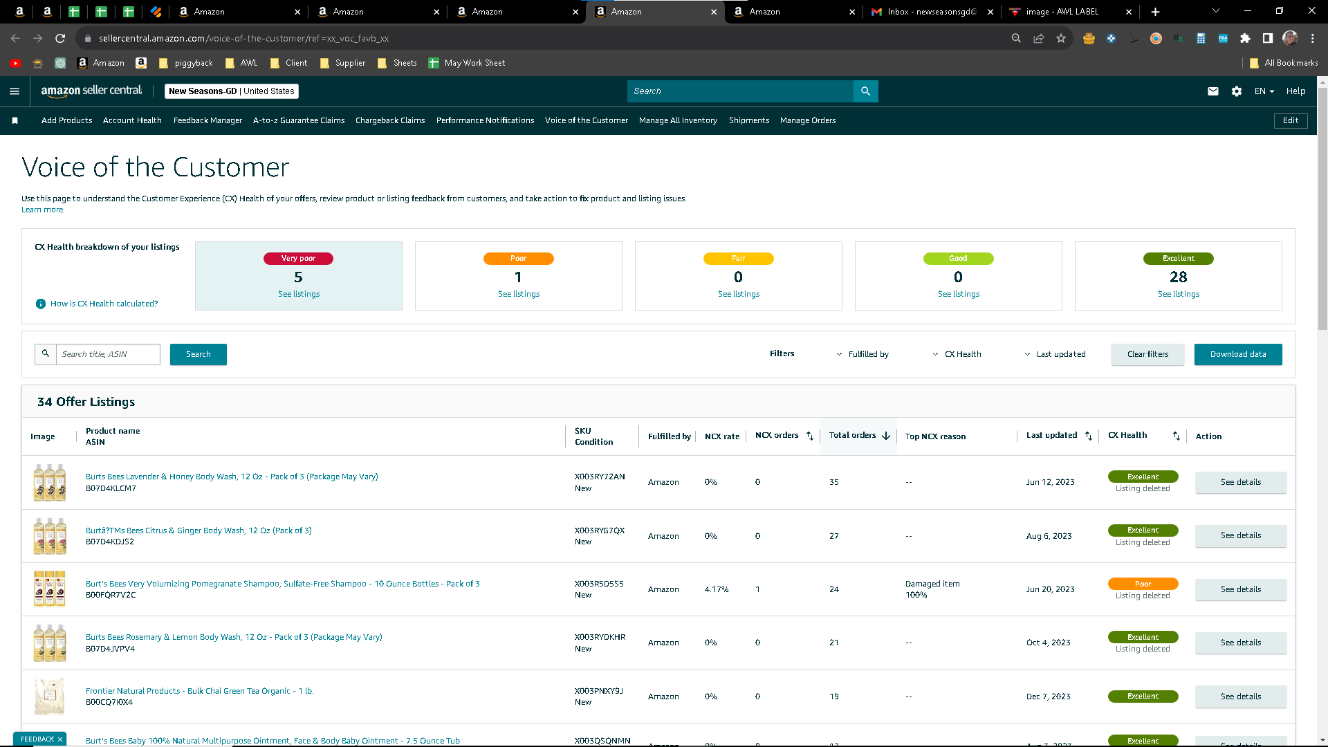Click the bookmark icon left of Add Products
Screen dimensions: 1328x747
pyautogui.click(x=15, y=121)
